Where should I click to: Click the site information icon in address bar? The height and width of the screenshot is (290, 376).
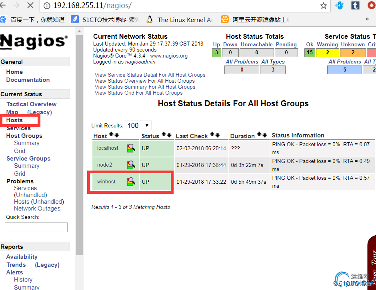pyautogui.click(x=47, y=6)
